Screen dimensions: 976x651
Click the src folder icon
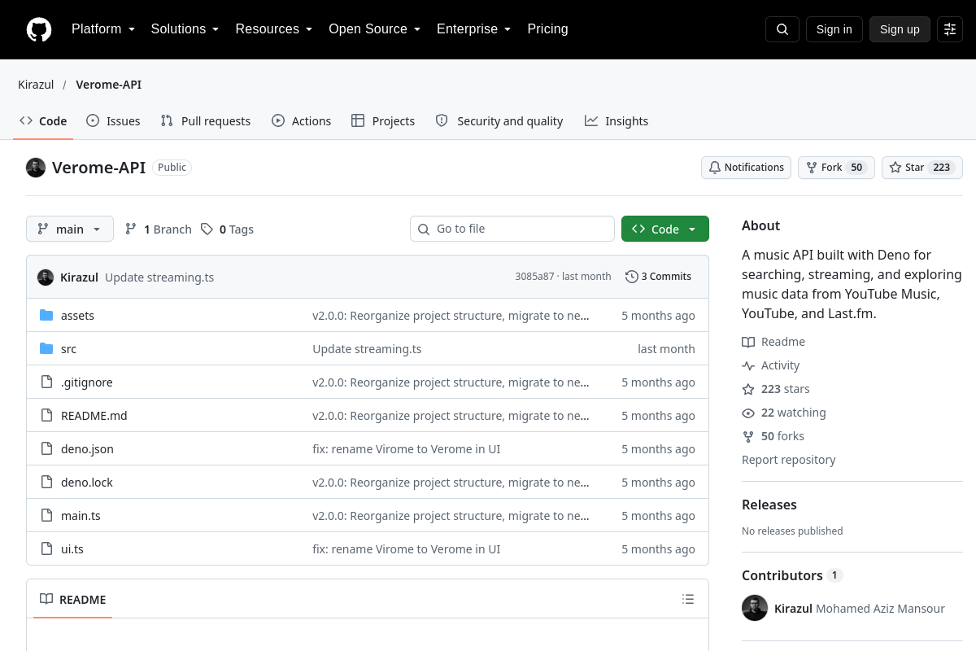(46, 349)
